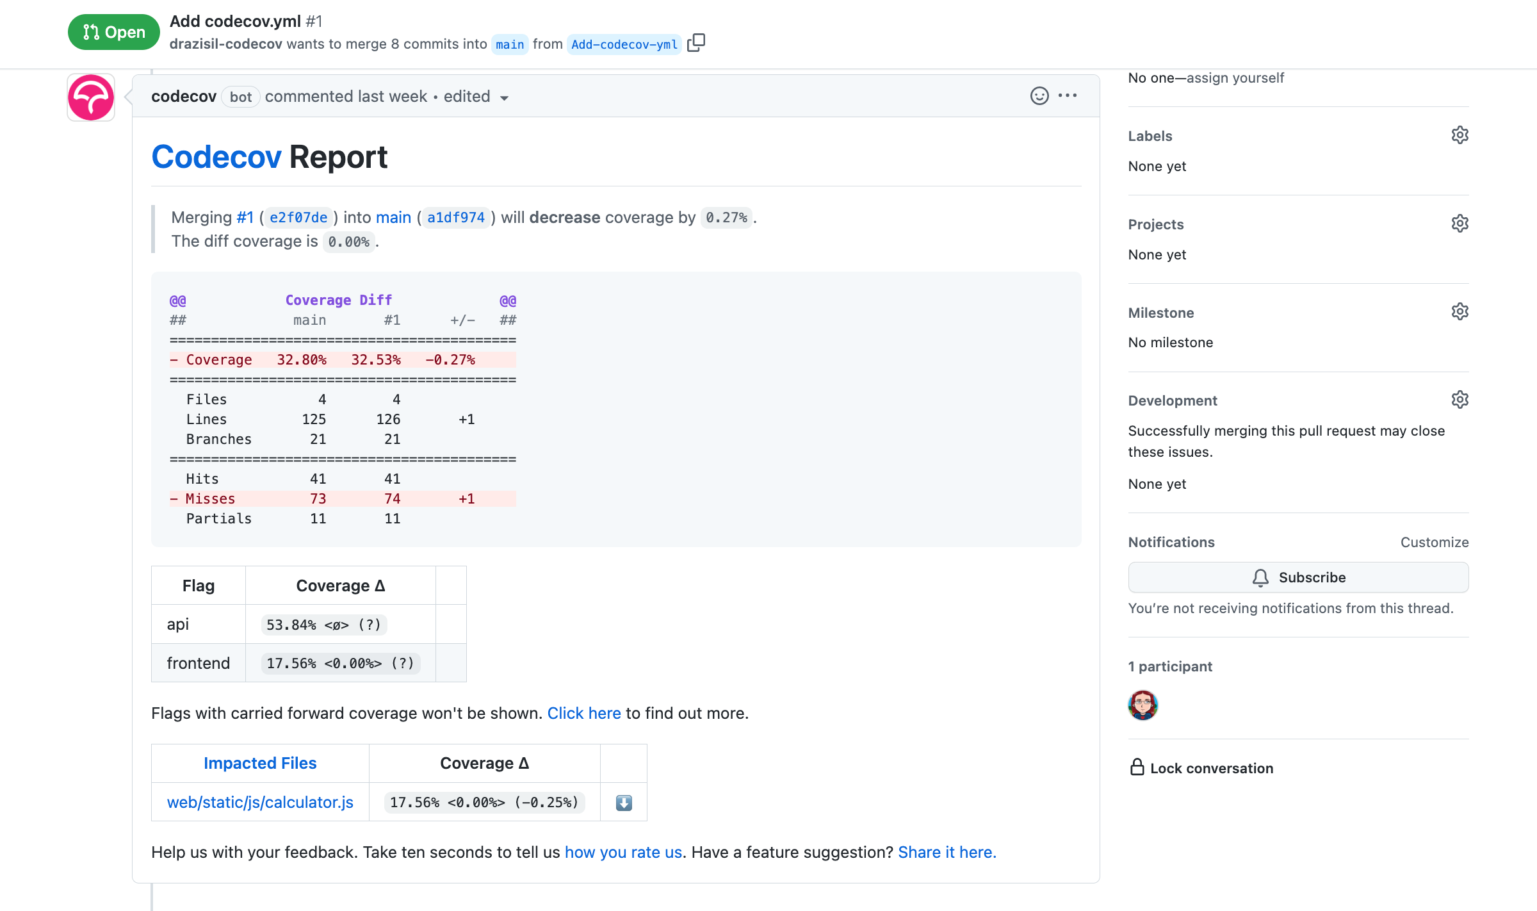Open the Labels settings gear
1537x911 pixels.
click(1460, 135)
